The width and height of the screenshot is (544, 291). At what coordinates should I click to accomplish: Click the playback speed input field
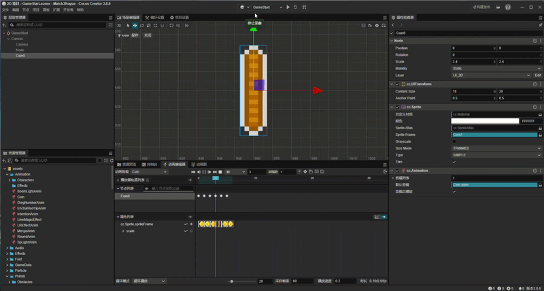pyautogui.click(x=345, y=281)
